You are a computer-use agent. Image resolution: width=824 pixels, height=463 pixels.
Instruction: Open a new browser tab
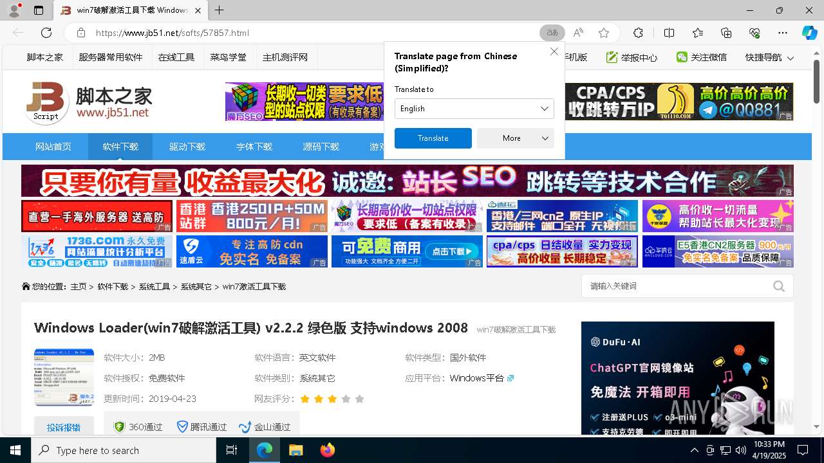219,10
